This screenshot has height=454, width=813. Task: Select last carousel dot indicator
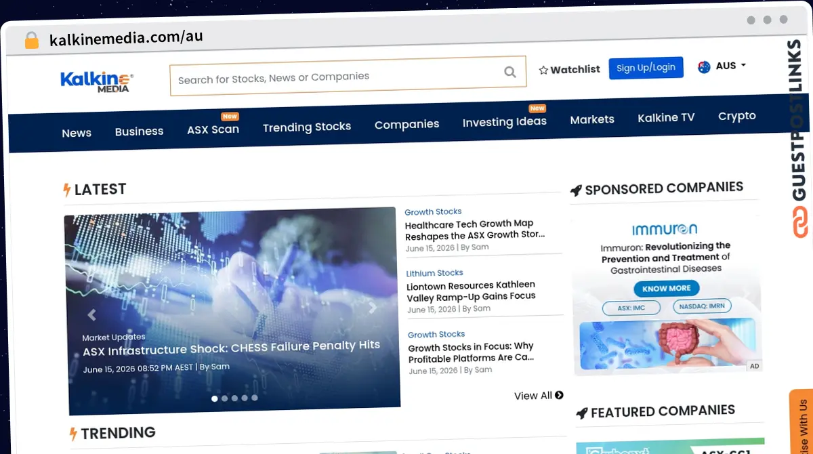tap(255, 398)
